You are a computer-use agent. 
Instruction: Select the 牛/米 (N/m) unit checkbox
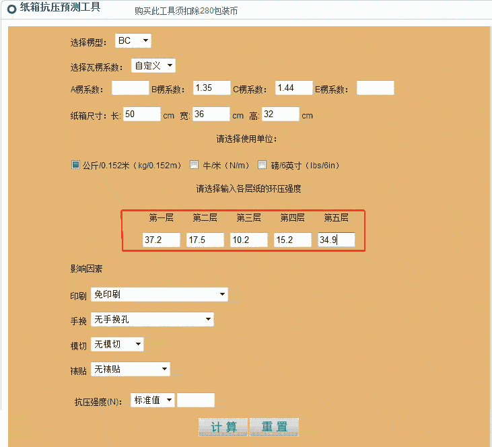194,164
